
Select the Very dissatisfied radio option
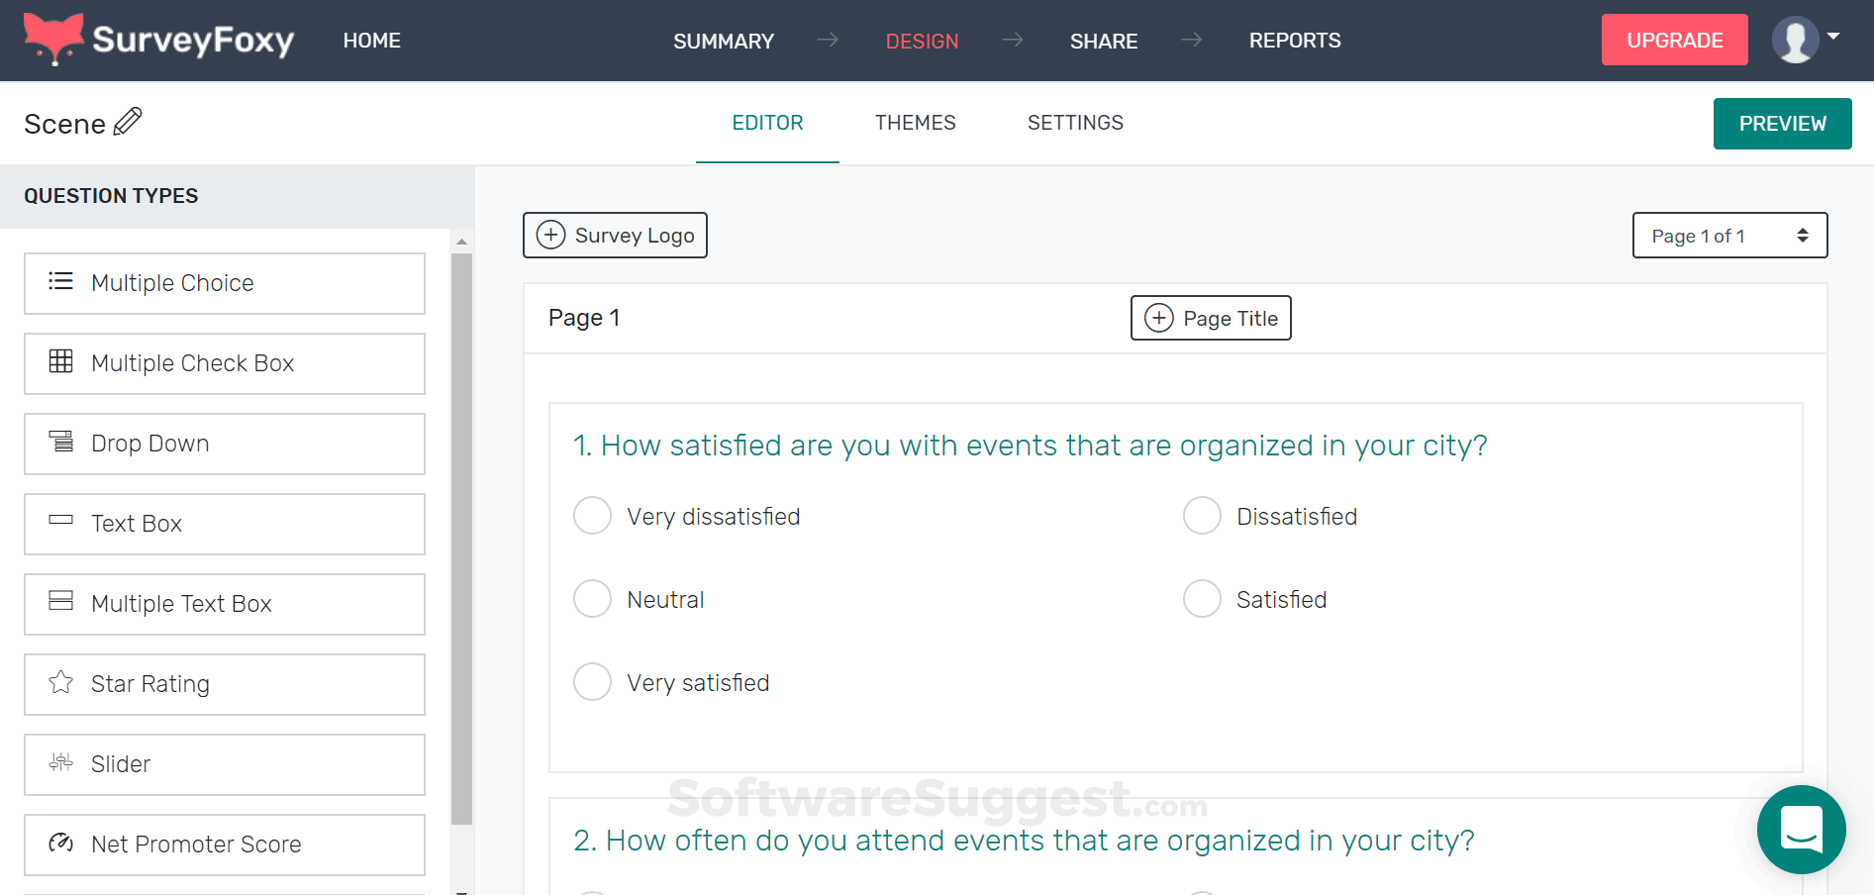click(x=592, y=516)
